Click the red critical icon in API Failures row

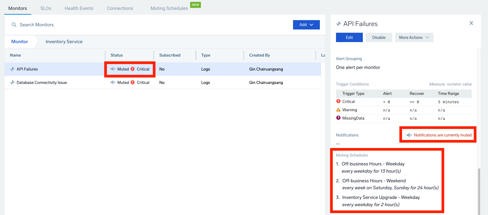tap(133, 69)
